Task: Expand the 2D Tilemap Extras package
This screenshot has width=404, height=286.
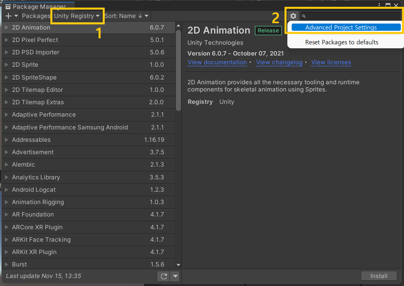Action: coord(6,102)
